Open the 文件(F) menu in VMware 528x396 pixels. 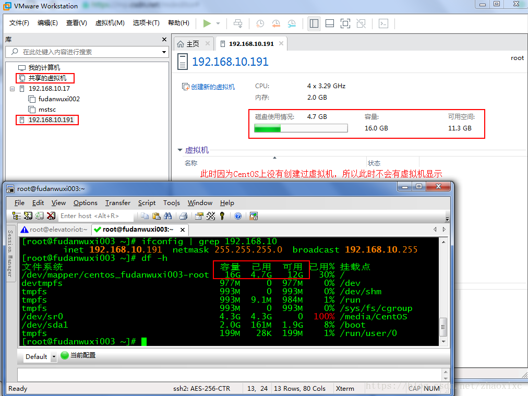[x=19, y=23]
